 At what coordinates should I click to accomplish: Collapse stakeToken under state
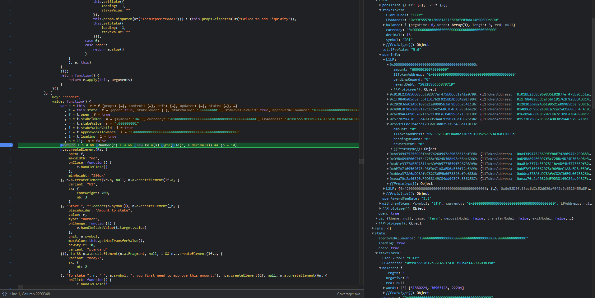pos(376,253)
